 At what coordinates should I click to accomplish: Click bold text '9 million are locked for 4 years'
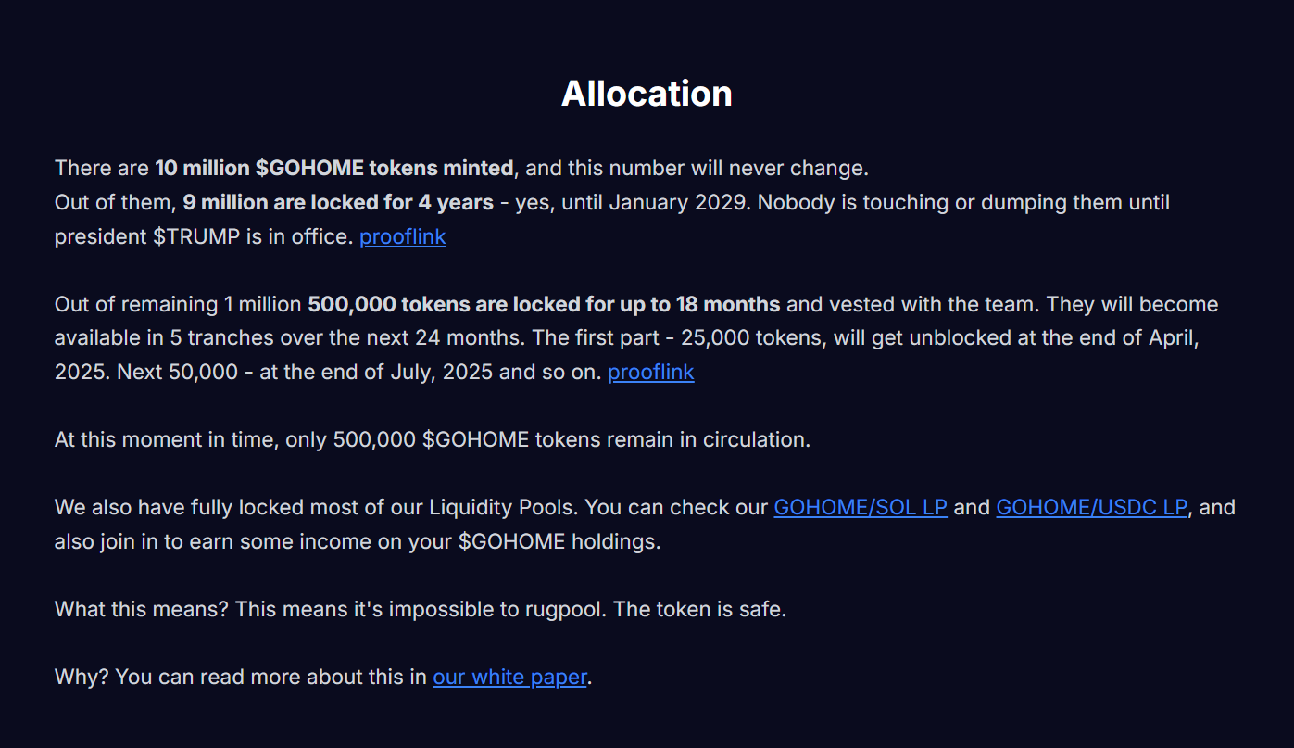[338, 202]
